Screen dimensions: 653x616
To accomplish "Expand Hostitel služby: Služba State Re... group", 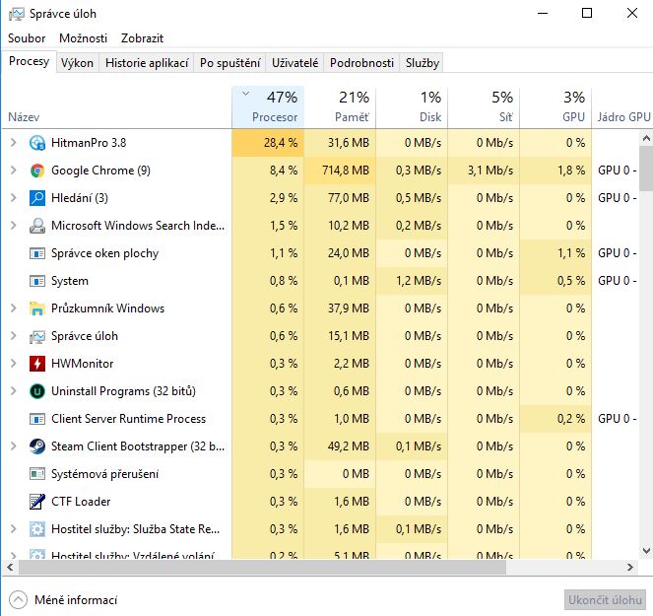I will click(x=14, y=529).
